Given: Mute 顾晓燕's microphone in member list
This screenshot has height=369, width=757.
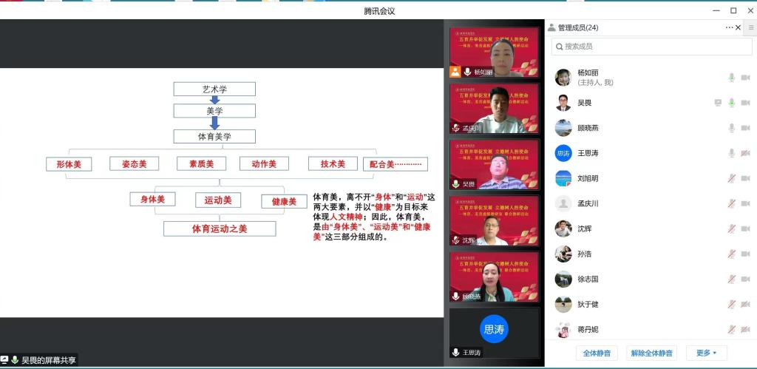Looking at the screenshot, I should pyautogui.click(x=731, y=128).
